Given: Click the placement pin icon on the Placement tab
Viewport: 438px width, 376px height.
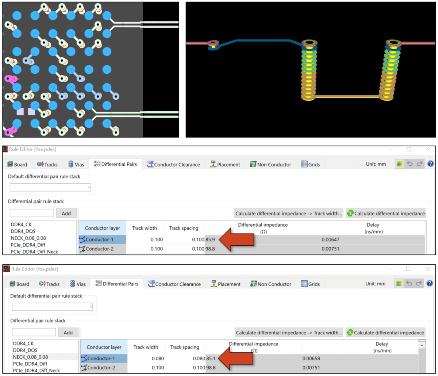Looking at the screenshot, I should (x=214, y=164).
